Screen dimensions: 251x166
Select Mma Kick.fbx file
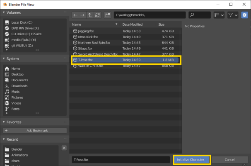(125, 37)
